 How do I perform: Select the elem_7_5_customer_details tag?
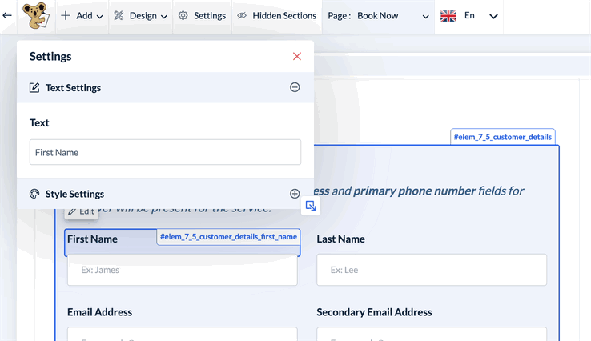(503, 137)
